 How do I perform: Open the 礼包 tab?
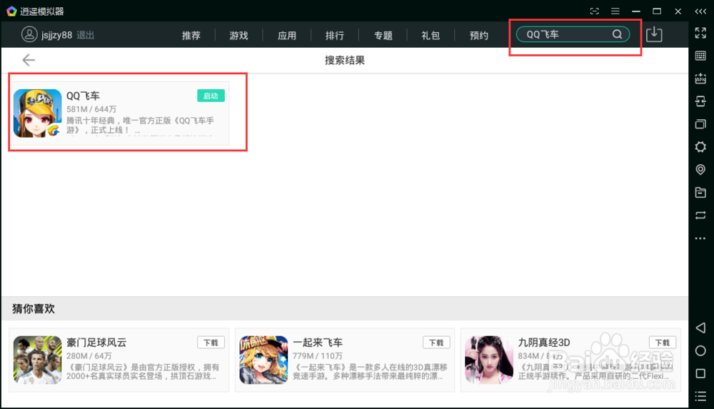pos(431,35)
